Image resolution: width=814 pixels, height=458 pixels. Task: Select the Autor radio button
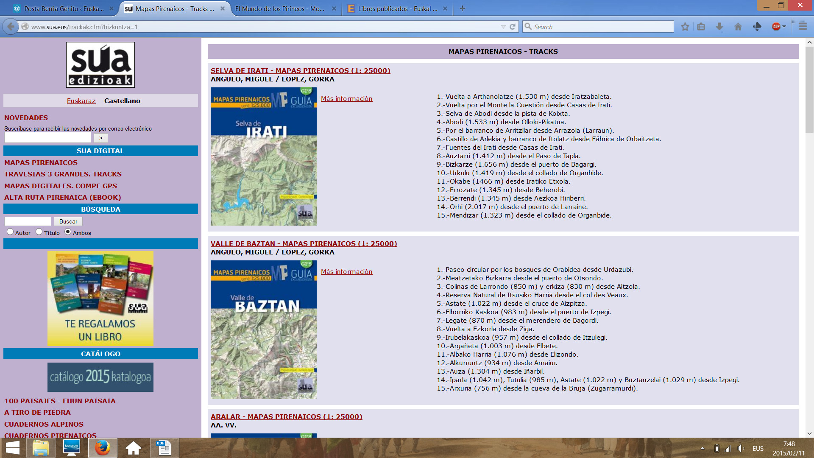pyautogui.click(x=10, y=232)
